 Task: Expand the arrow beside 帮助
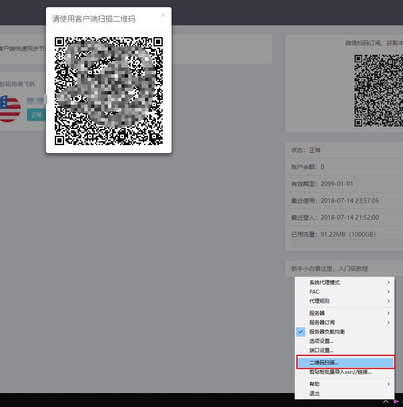coord(389,384)
